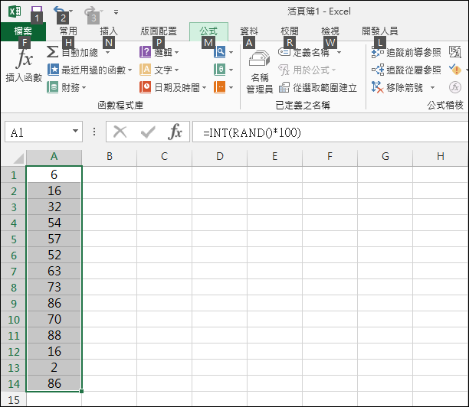469x407 pixels.
Task: Click the fx insert function icon in formula bar
Action: (x=175, y=132)
